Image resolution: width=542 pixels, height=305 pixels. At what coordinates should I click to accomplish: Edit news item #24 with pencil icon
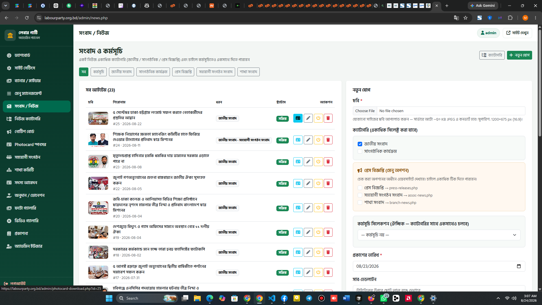[308, 140]
